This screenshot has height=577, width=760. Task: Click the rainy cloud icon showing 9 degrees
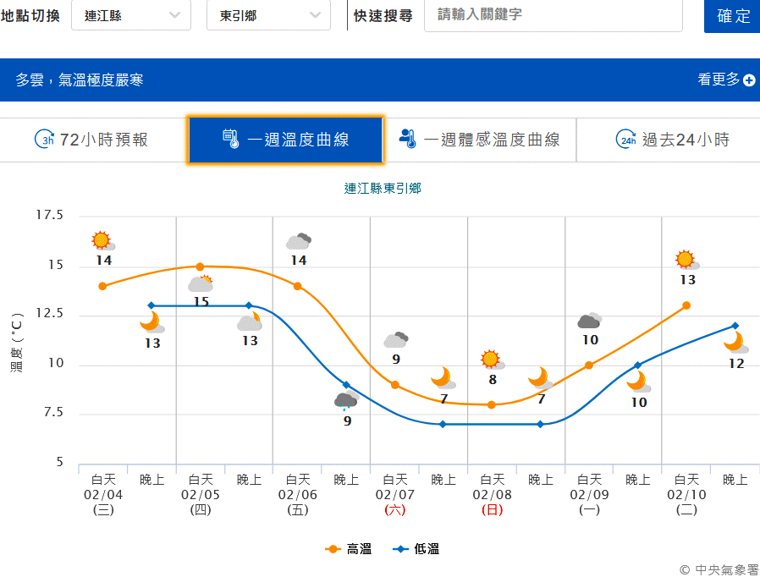click(346, 400)
